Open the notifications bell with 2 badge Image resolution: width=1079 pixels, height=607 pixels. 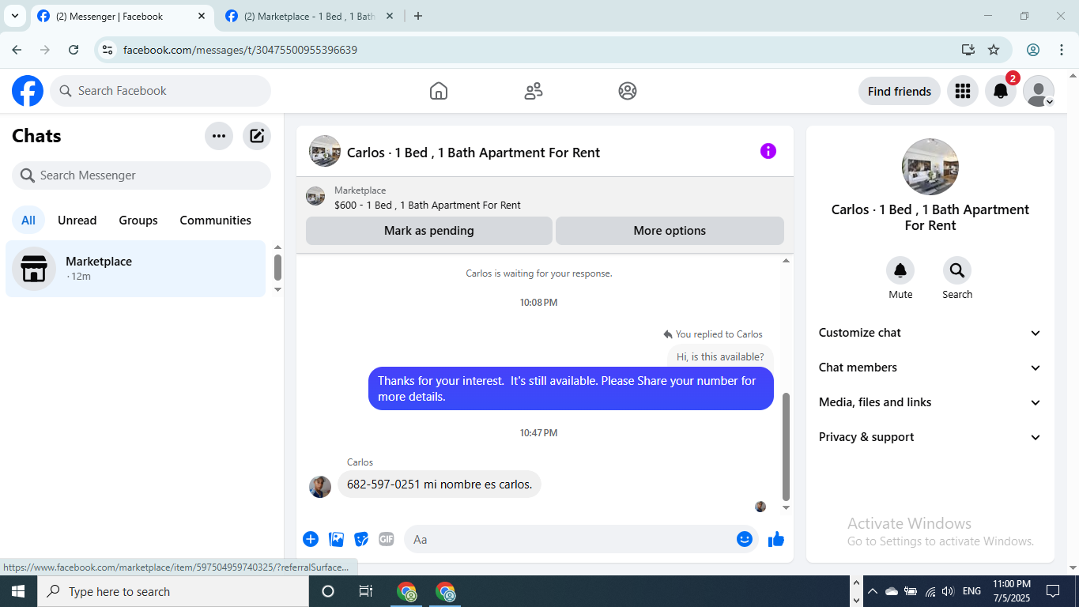pyautogui.click(x=1001, y=91)
